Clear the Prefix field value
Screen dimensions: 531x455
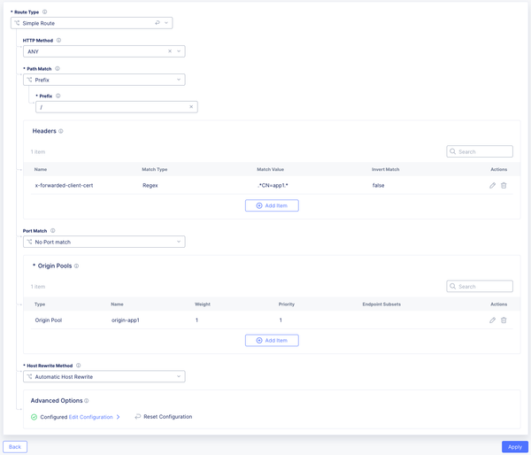191,107
